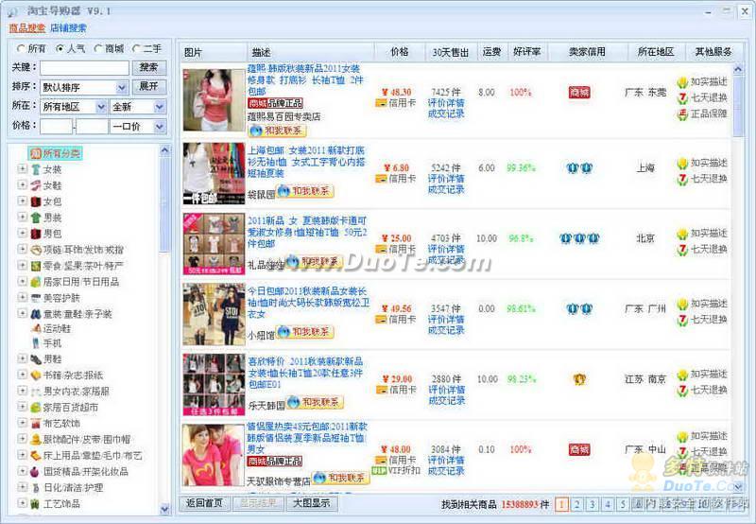Open the 商品搜索 tab
The width and height of the screenshot is (756, 524).
pos(27,28)
